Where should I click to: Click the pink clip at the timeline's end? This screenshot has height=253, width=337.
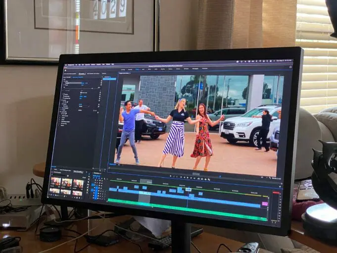[x=264, y=203]
